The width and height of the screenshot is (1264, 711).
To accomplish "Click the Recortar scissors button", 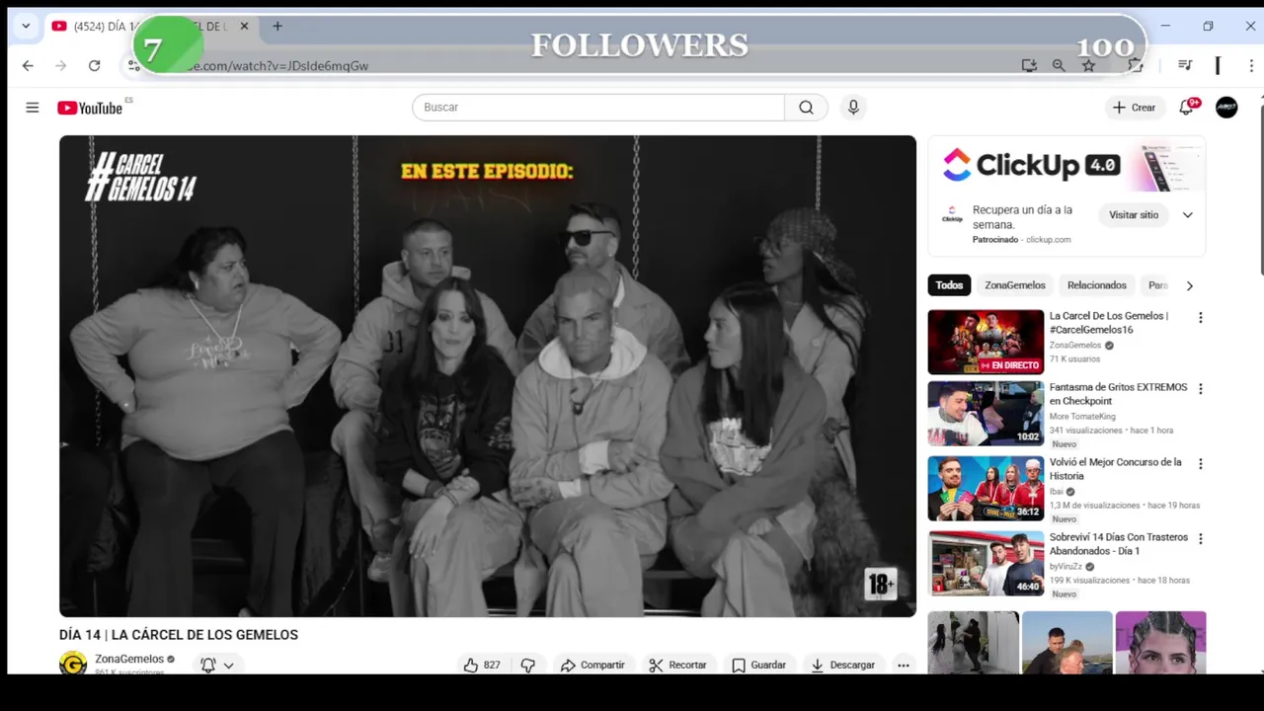I will coord(677,665).
